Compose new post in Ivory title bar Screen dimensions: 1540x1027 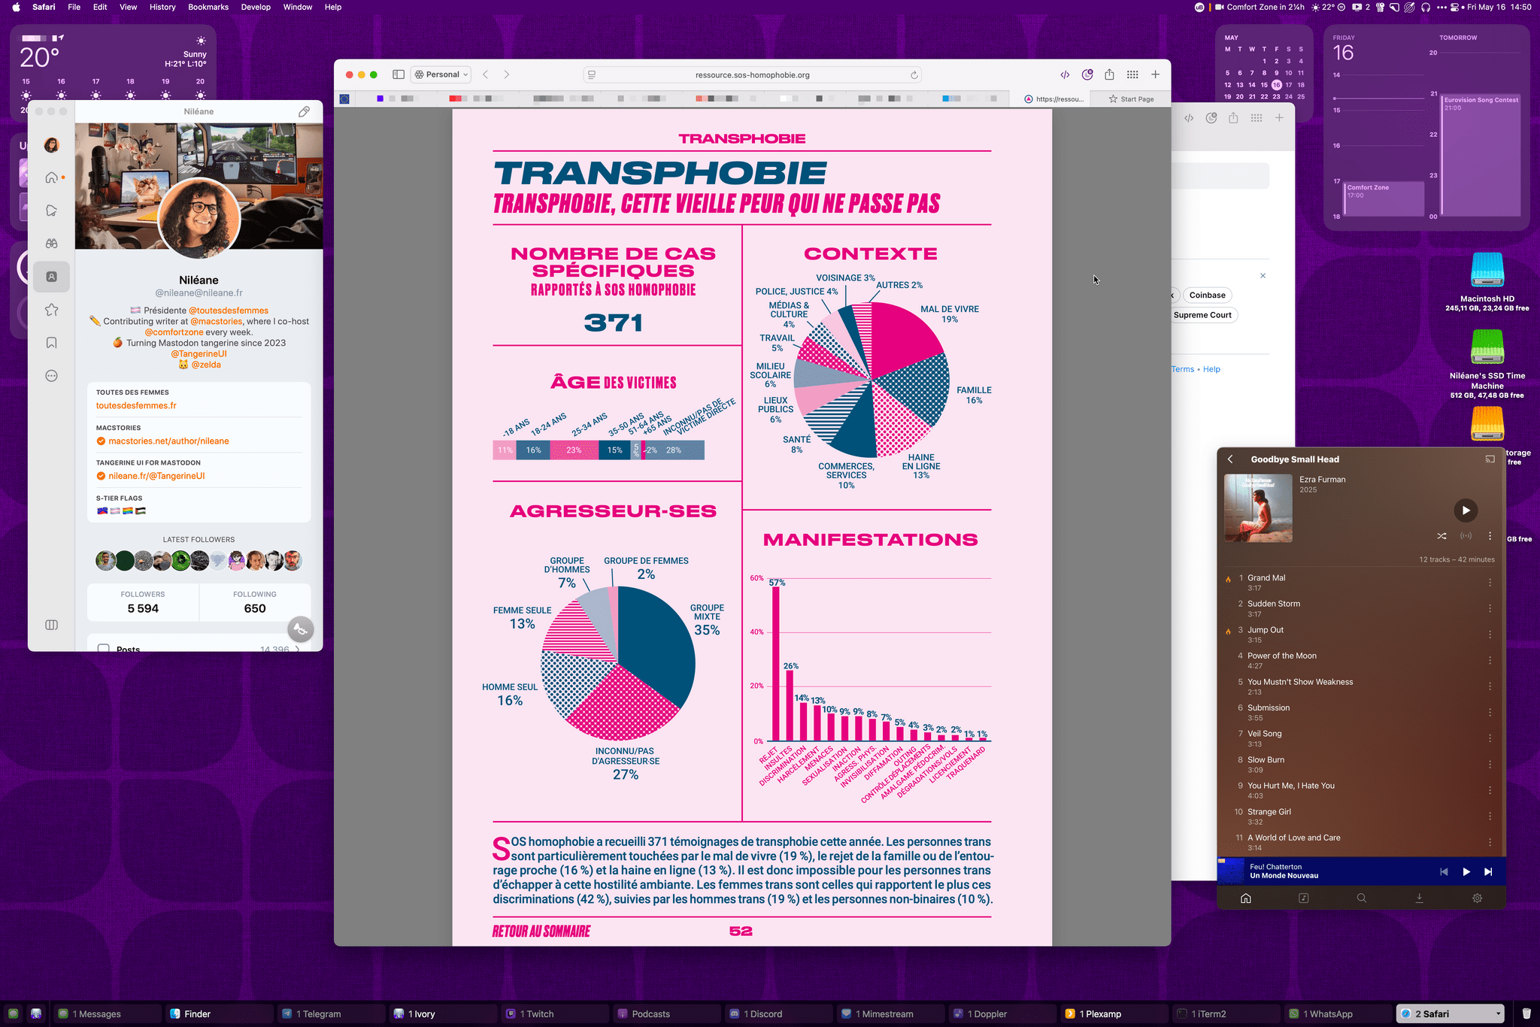pyautogui.click(x=304, y=111)
